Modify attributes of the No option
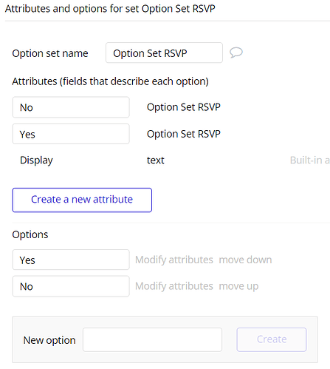330x369 pixels. 174,286
